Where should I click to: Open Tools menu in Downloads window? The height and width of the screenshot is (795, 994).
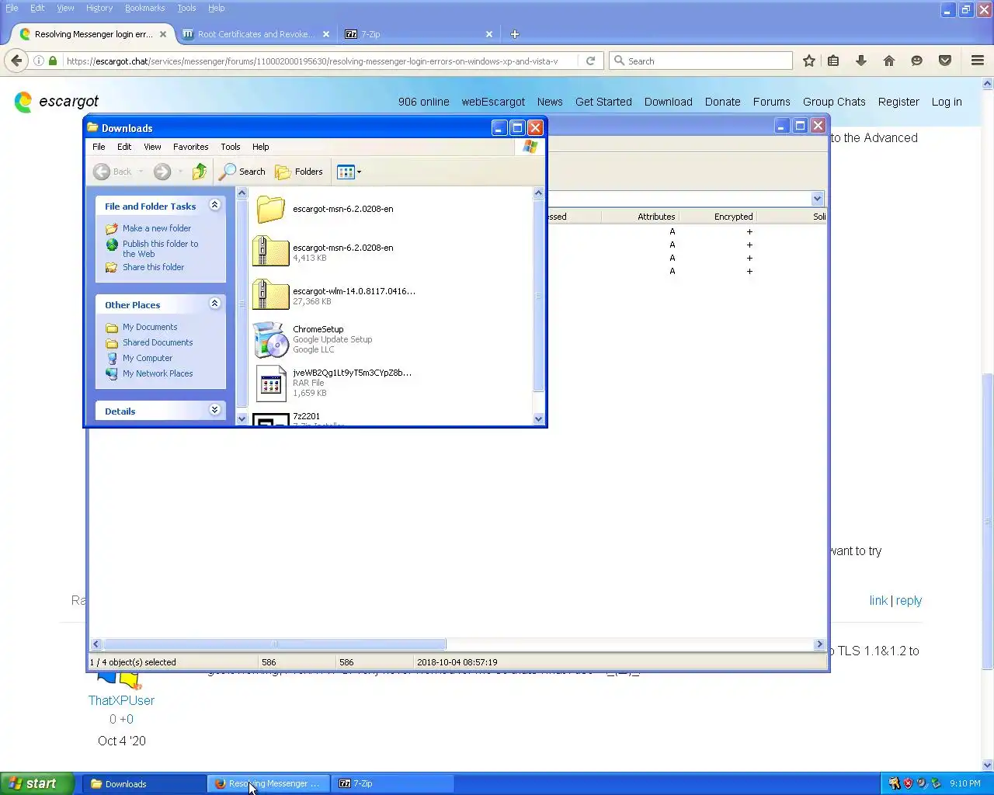coord(231,147)
